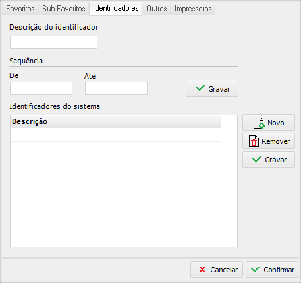Click into the Até sequence field
The height and width of the screenshot is (283, 301).
[116, 88]
